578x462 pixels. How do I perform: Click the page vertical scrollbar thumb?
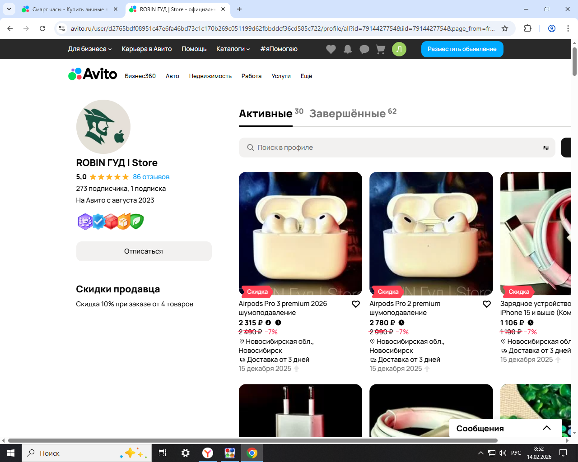(x=574, y=61)
